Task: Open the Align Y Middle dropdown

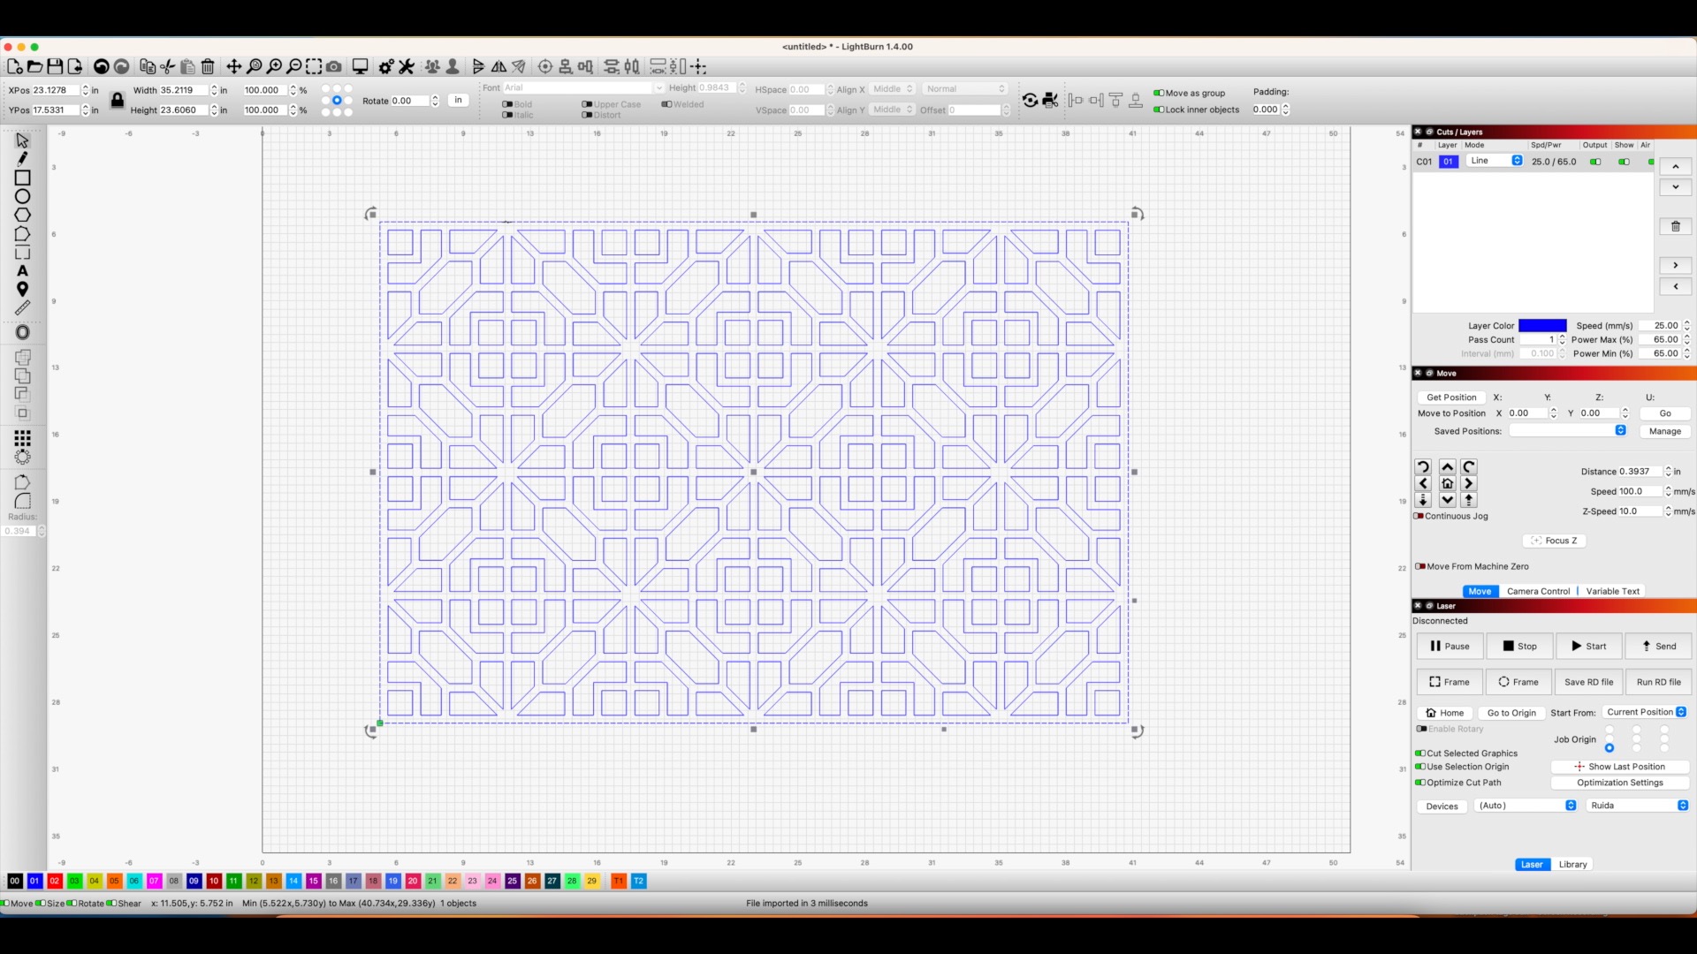Action: (892, 110)
